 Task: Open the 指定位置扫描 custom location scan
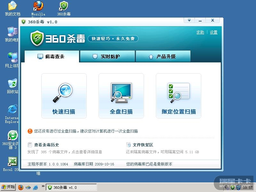[x=179, y=96]
